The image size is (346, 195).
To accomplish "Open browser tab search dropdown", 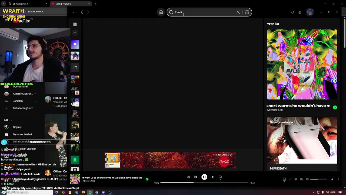I will pyautogui.click(x=4, y=4).
